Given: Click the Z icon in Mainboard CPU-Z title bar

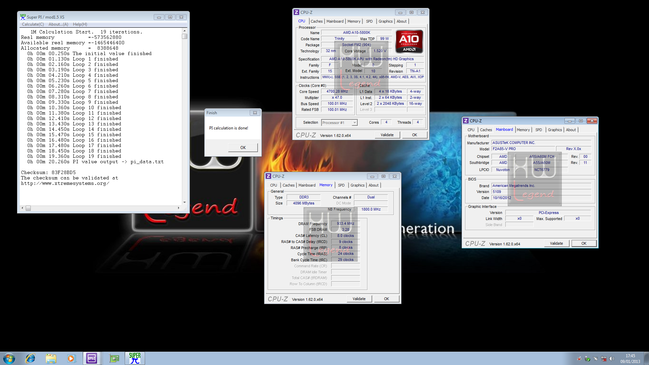Looking at the screenshot, I should [x=466, y=121].
